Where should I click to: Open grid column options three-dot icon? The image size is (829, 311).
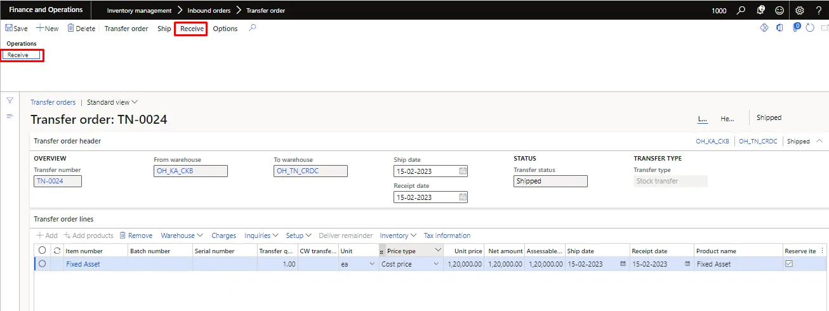pyautogui.click(x=823, y=251)
